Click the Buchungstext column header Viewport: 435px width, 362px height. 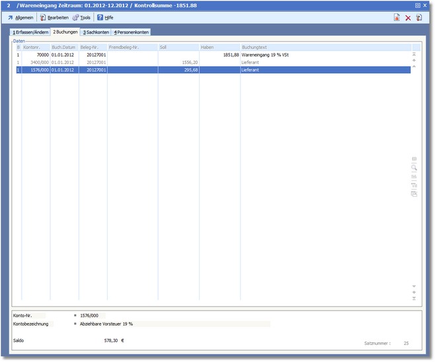point(324,48)
